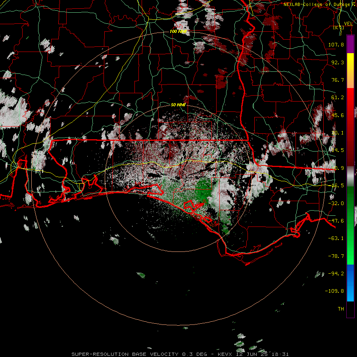Click the 92.3 legend value
Screen dimensions: 357x357
[338, 62]
